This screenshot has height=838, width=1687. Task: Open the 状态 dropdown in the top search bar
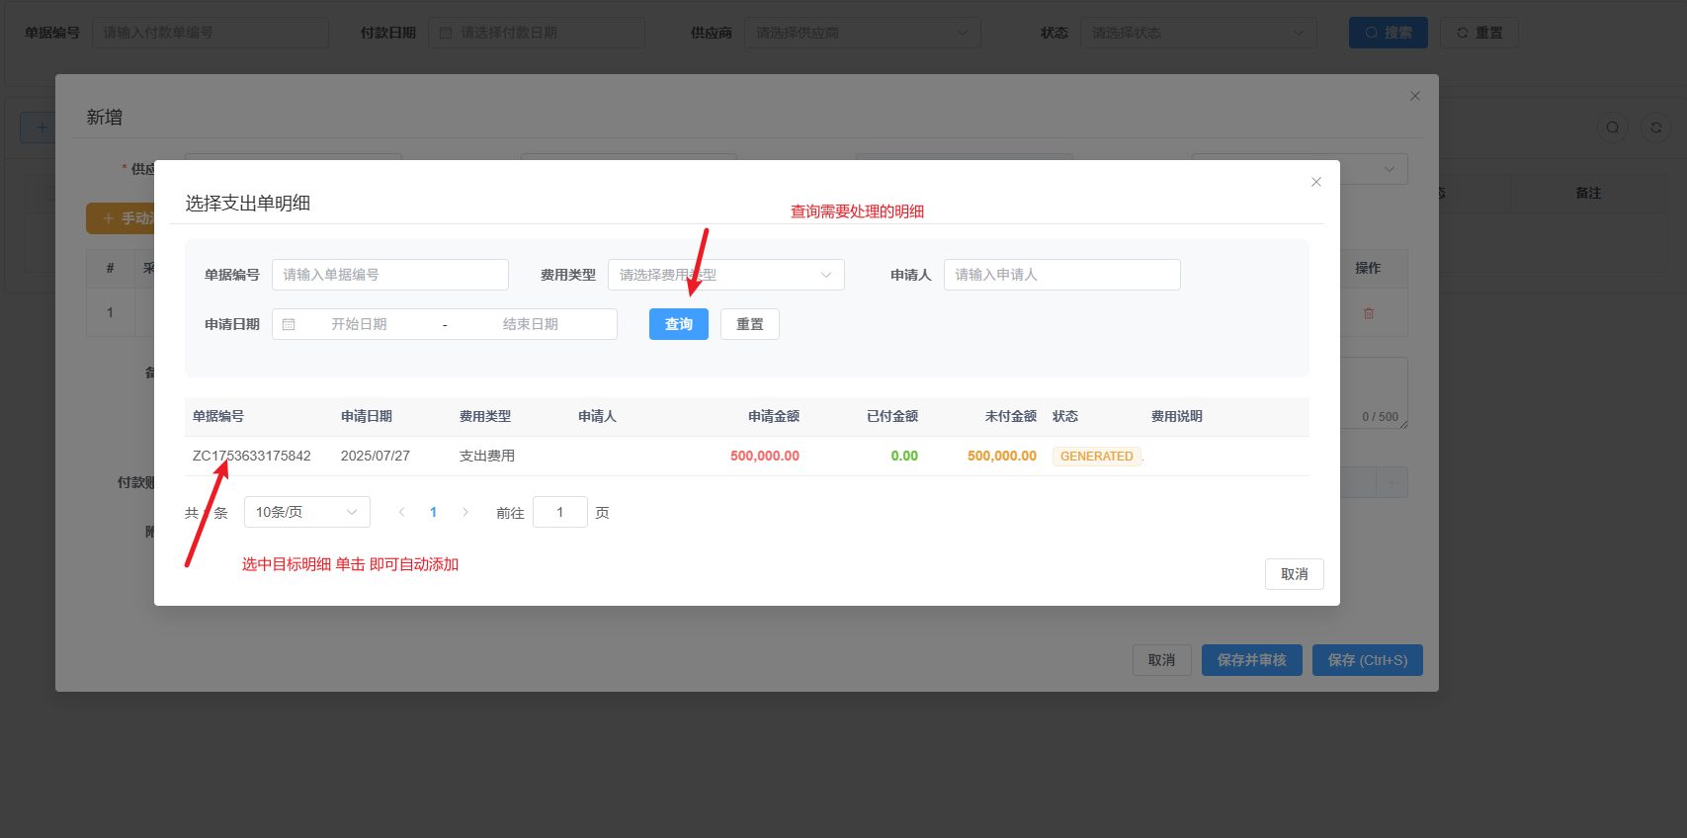point(1199,33)
